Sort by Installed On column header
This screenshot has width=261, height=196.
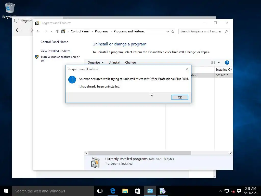point(224,70)
